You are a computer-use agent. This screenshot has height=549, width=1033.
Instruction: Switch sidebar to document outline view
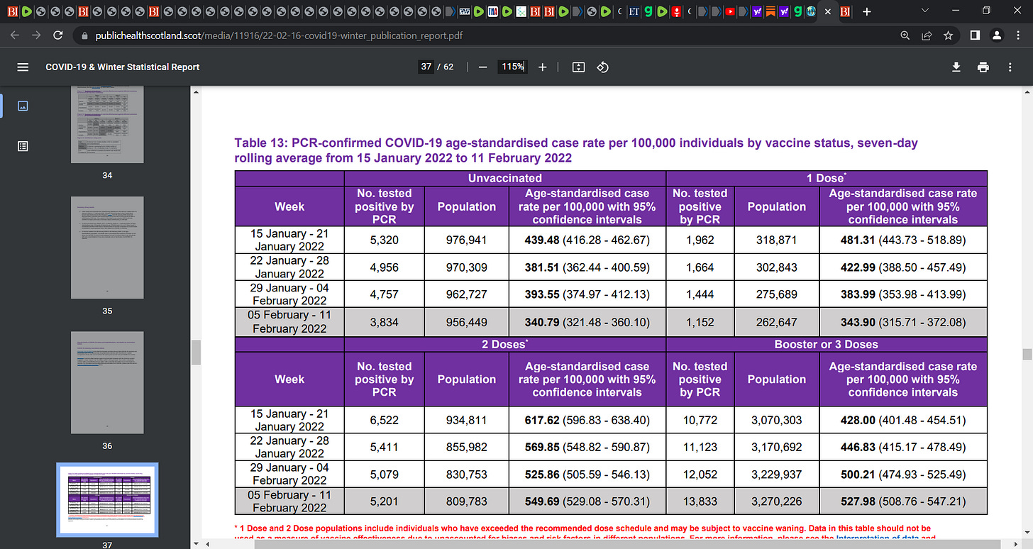[x=23, y=146]
